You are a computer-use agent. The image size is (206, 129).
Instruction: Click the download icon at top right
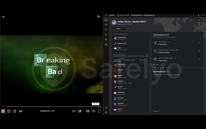pos(199,20)
